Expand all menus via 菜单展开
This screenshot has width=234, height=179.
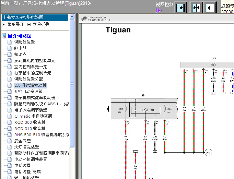pyautogui.click(x=15, y=24)
